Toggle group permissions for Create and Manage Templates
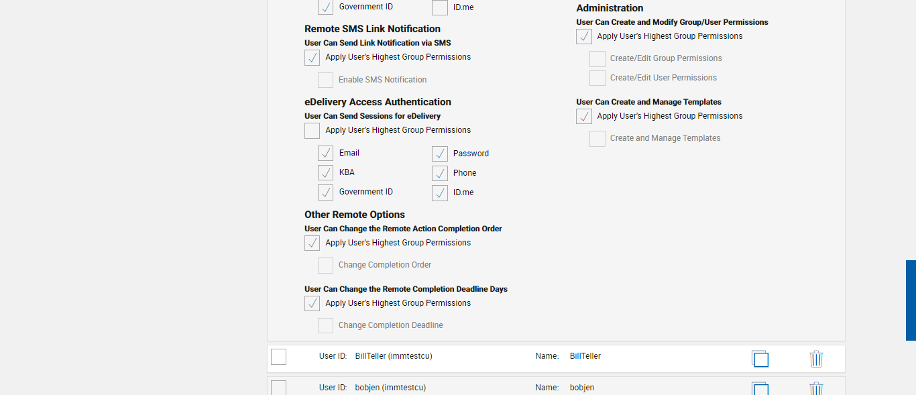This screenshot has width=916, height=395. (584, 117)
